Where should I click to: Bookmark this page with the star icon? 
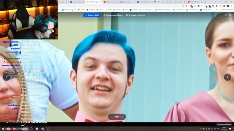(186, 6)
